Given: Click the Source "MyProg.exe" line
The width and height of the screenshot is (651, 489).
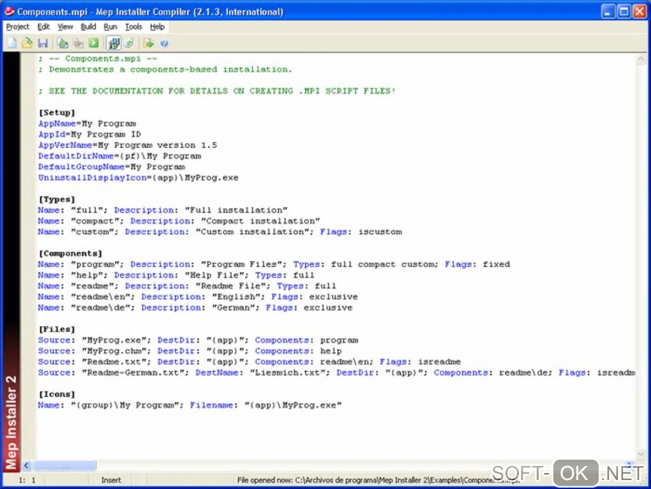Looking at the screenshot, I should (x=198, y=340).
